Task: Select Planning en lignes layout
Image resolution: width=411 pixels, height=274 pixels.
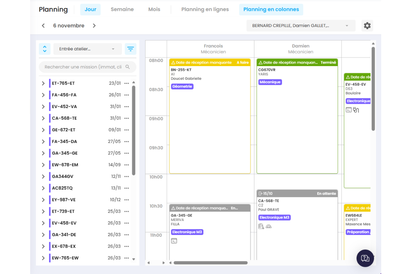Action: click(x=205, y=10)
